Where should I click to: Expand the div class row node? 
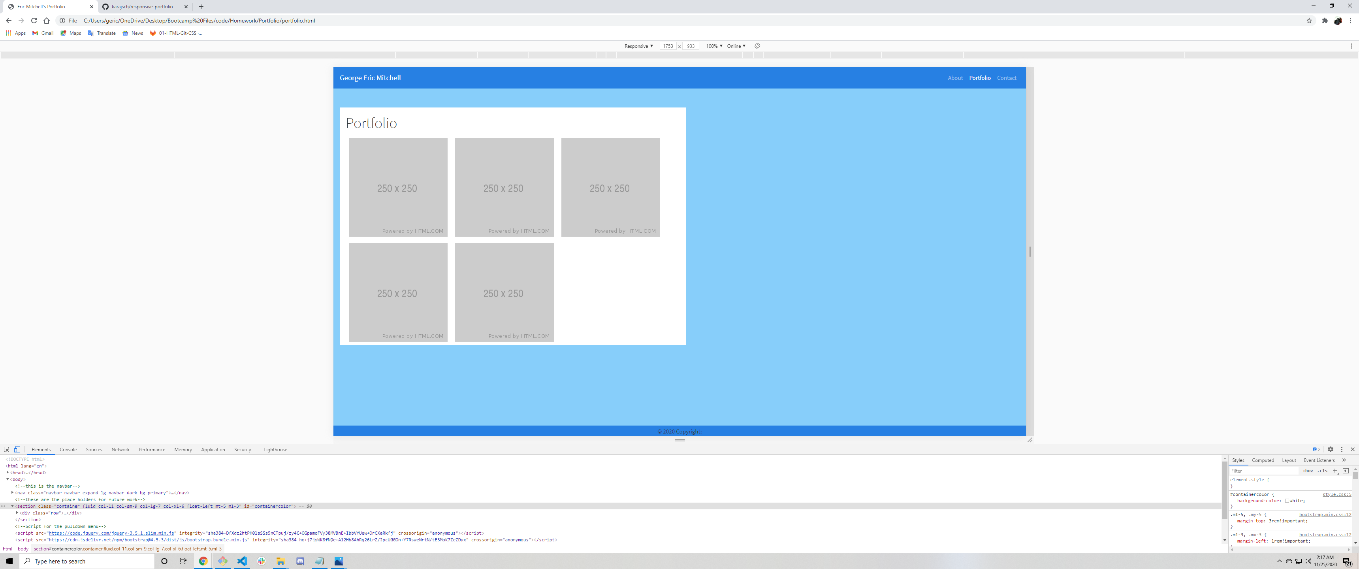17,512
